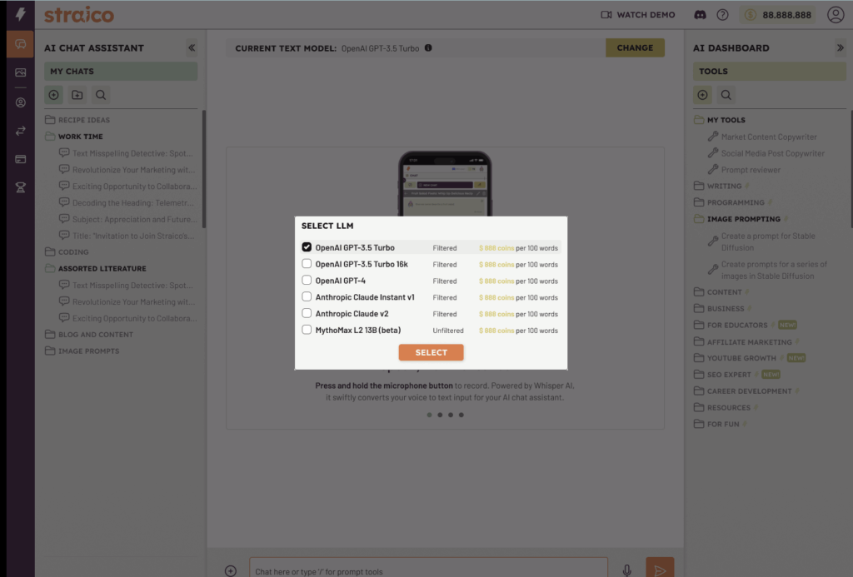
Task: Collapse the WORK TIME folder
Action: tap(74, 137)
